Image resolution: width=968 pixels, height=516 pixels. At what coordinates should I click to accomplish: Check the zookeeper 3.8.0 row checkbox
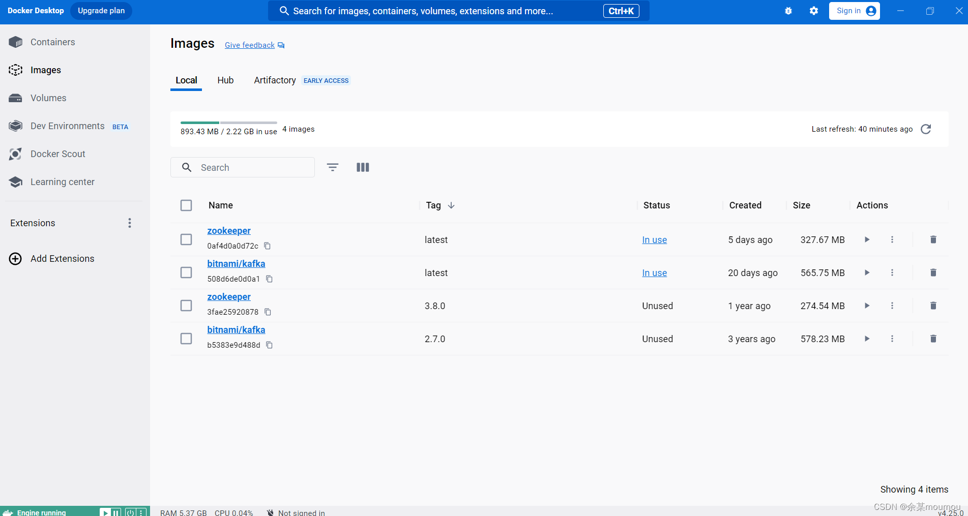tap(186, 306)
